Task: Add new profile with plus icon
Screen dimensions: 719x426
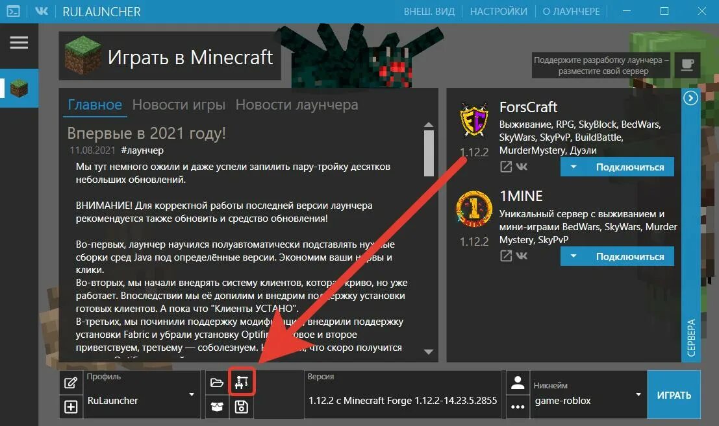Action: 71,407
